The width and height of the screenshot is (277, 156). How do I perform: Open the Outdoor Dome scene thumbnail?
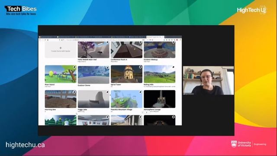coord(93,75)
